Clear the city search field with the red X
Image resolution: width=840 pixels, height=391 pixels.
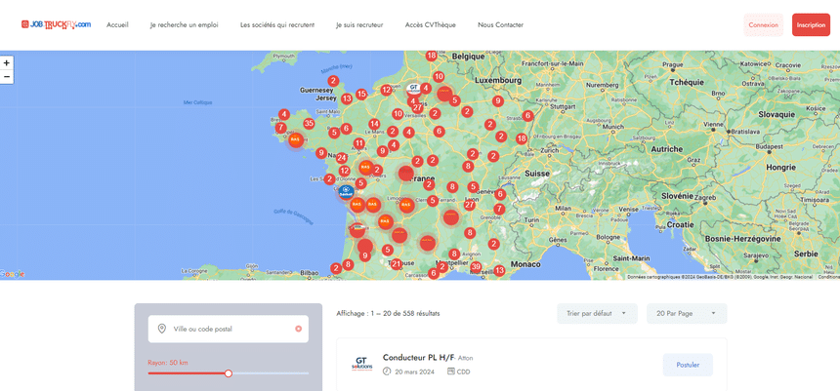[298, 329]
